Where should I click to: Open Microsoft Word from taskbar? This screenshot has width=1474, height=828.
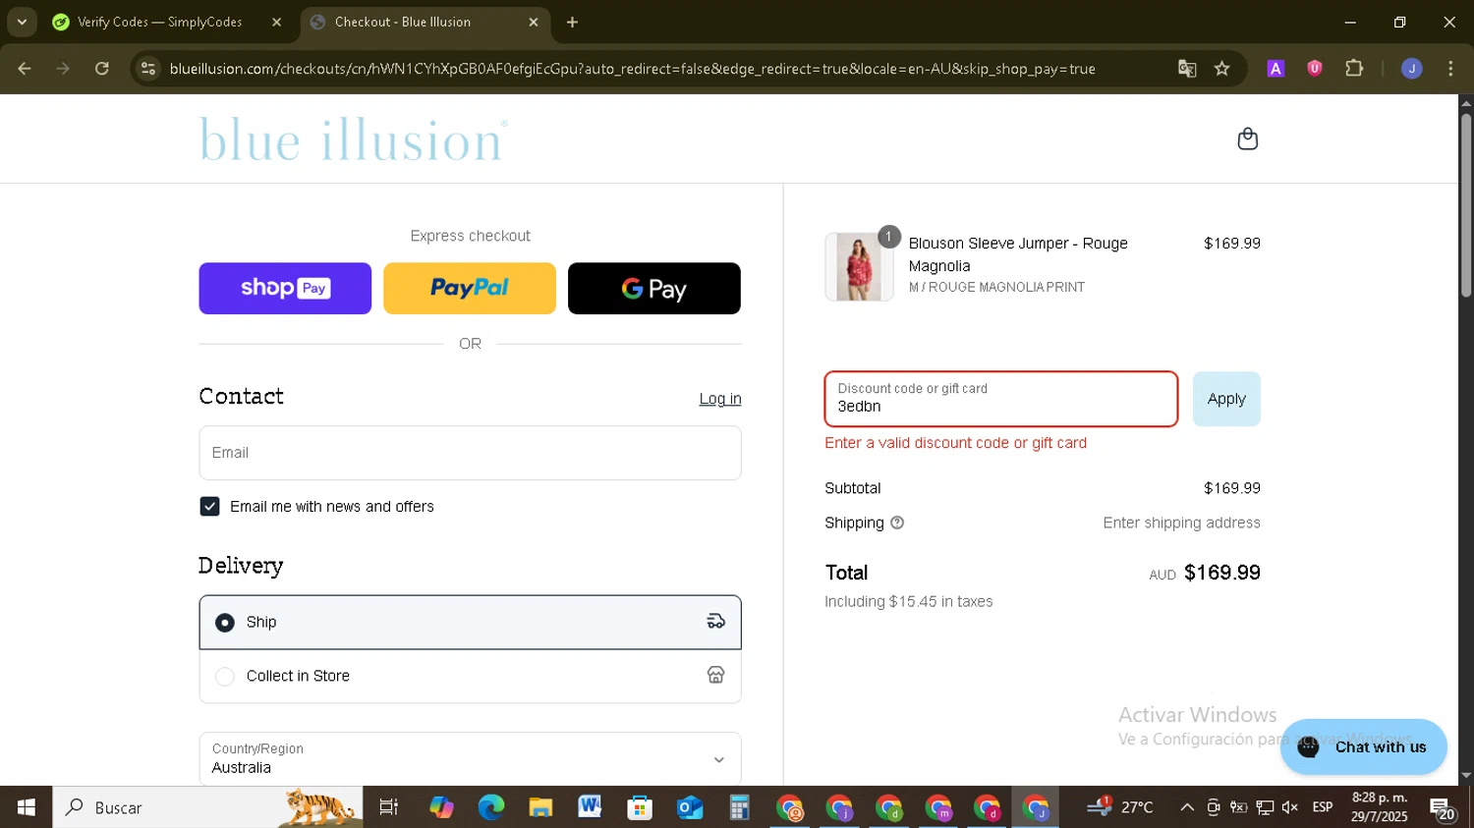pyautogui.click(x=590, y=807)
